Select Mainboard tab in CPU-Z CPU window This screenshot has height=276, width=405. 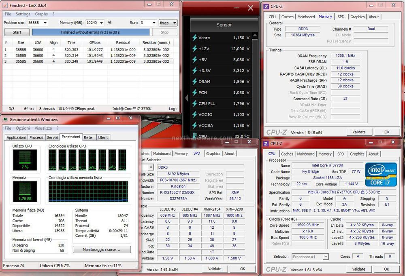pyautogui.click(x=306, y=154)
